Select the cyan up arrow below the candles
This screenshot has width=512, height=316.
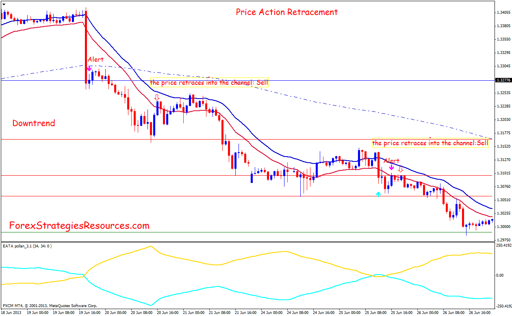(378, 194)
